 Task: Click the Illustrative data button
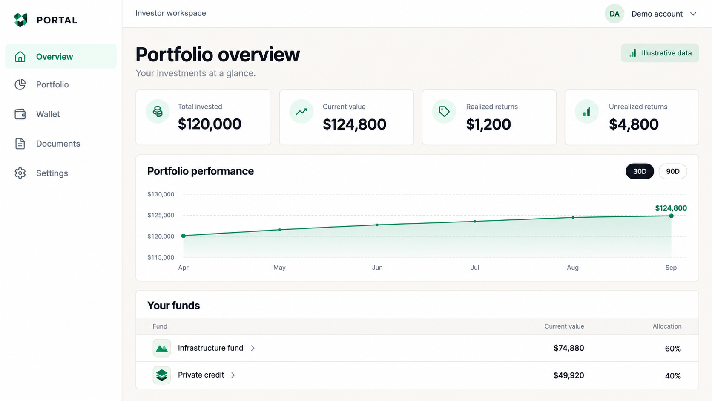click(x=660, y=53)
